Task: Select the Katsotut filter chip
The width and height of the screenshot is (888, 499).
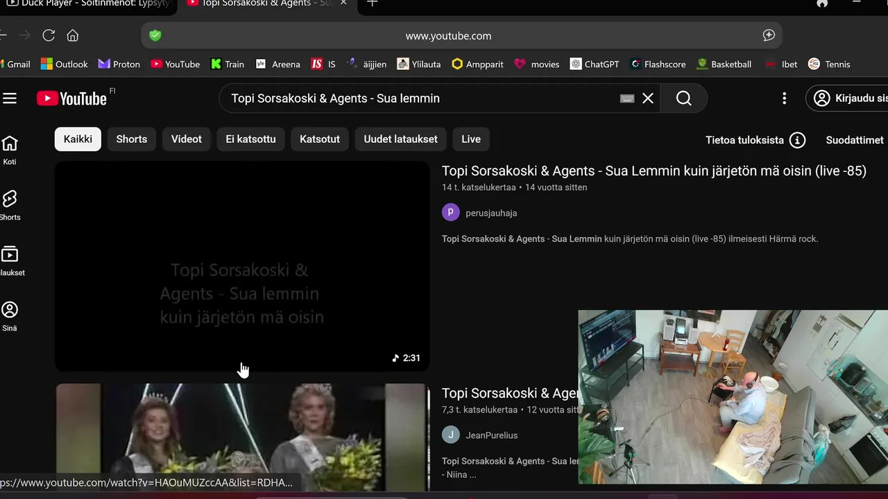Action: pos(320,139)
